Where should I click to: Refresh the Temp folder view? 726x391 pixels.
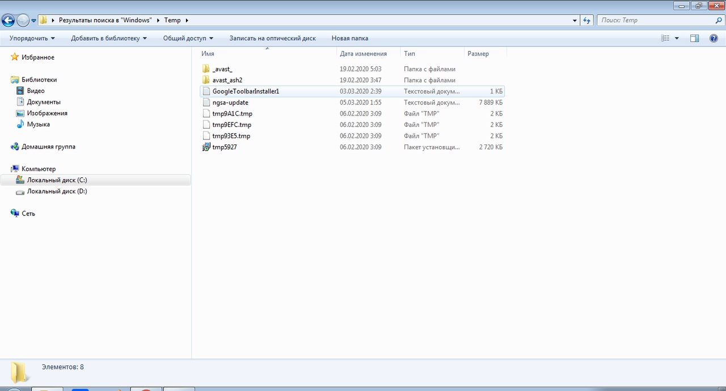[x=587, y=20]
